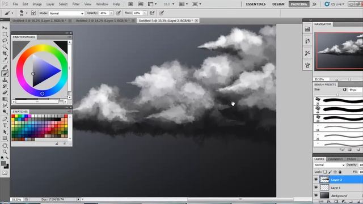Open Tool Presets icon with crossed tools

[x=307, y=53]
